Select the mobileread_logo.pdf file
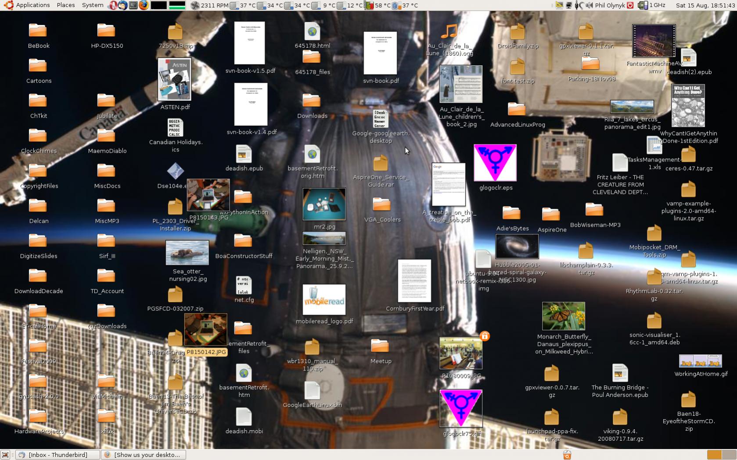The width and height of the screenshot is (737, 460). [x=324, y=305]
